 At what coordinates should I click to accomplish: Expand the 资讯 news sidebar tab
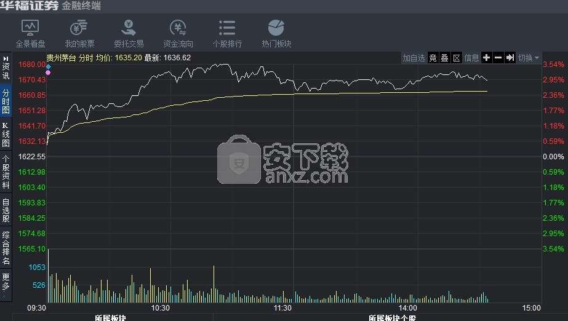(6, 68)
